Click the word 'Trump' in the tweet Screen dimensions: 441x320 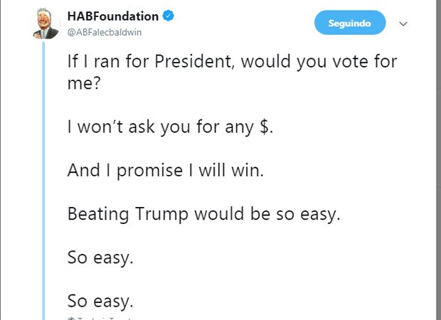coord(161,214)
